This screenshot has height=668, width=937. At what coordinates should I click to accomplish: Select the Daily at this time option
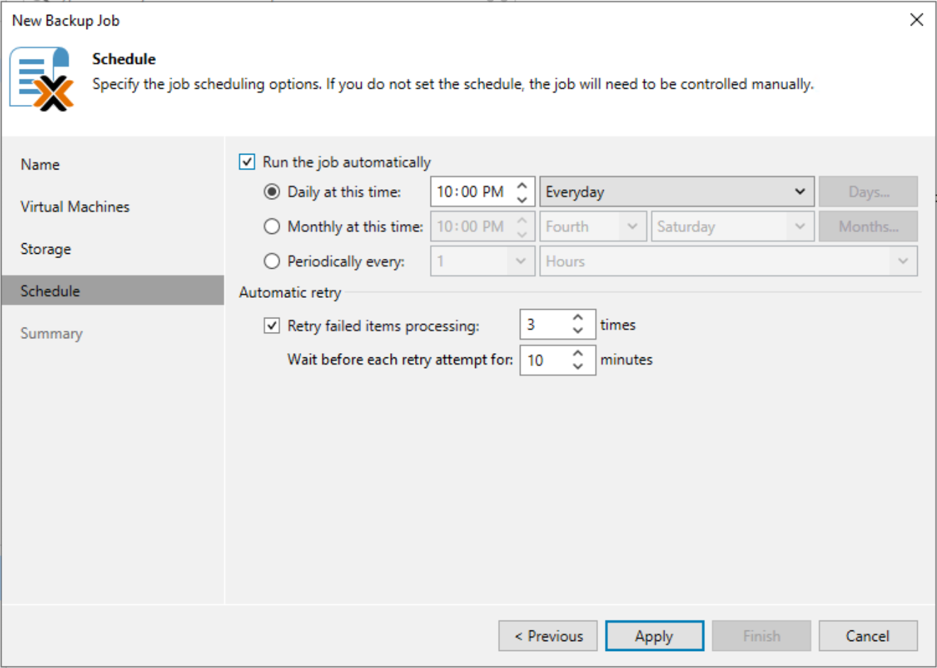point(272,191)
